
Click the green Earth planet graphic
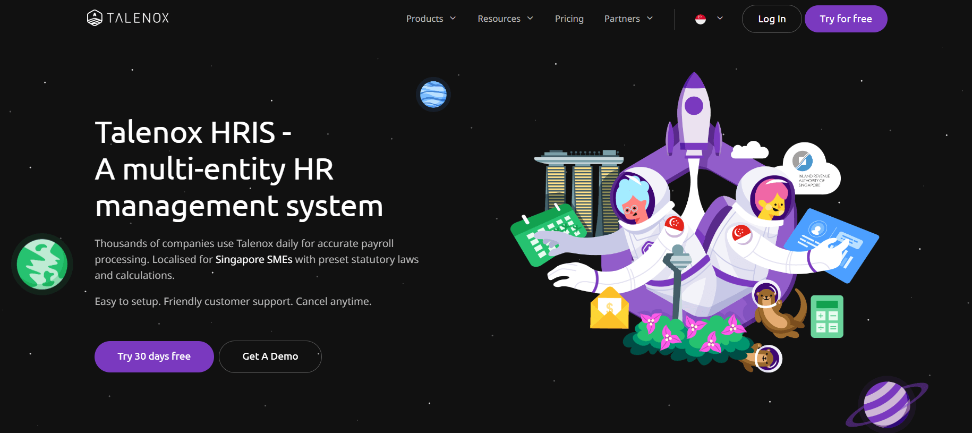42,264
